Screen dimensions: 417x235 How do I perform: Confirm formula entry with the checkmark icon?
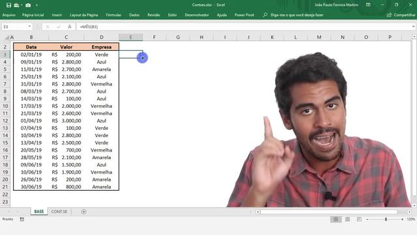[59, 27]
